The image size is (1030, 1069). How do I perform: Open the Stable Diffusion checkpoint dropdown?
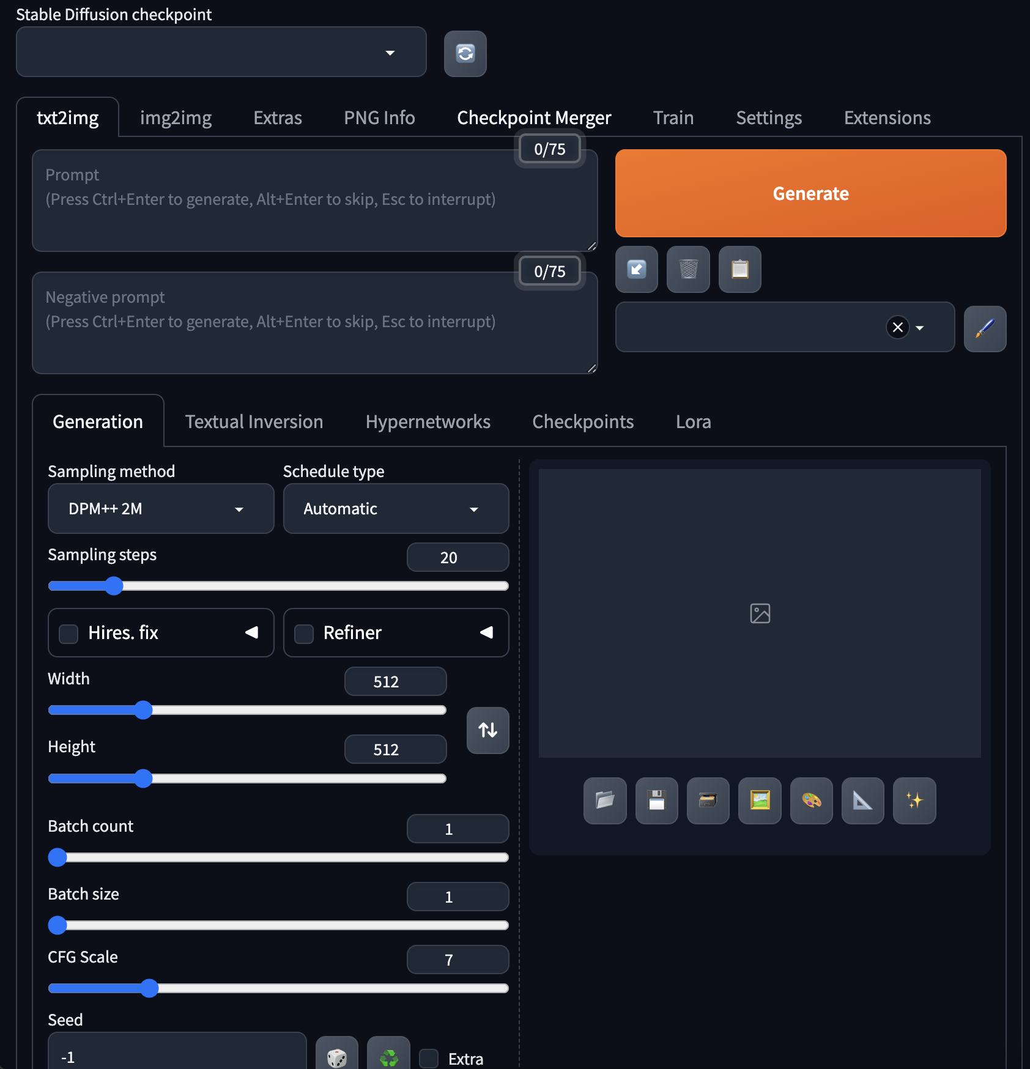pyautogui.click(x=221, y=52)
